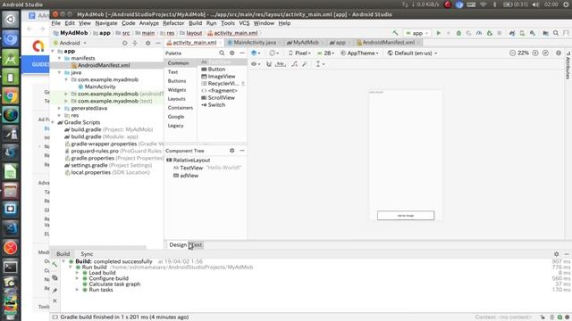Select the Layouts palette category

click(177, 99)
